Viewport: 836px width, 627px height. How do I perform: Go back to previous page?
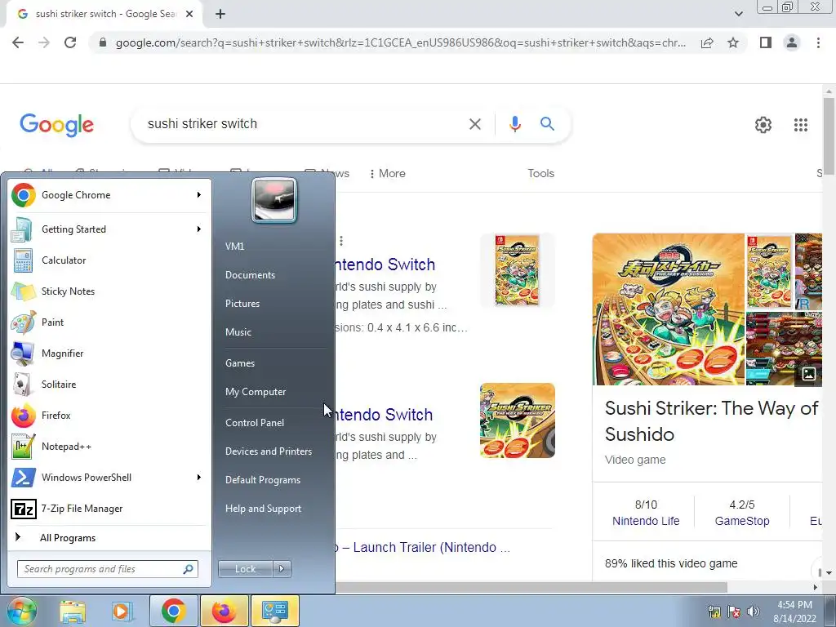[x=18, y=42]
